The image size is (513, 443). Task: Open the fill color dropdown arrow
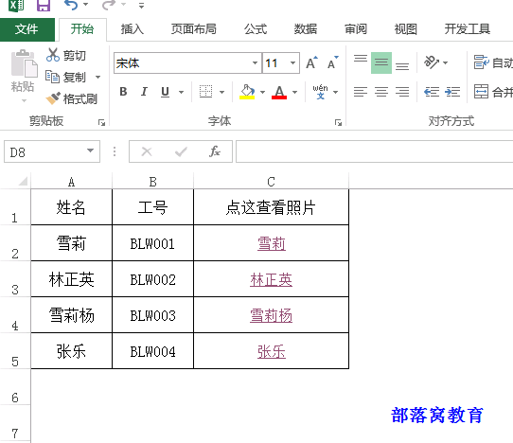(x=262, y=92)
